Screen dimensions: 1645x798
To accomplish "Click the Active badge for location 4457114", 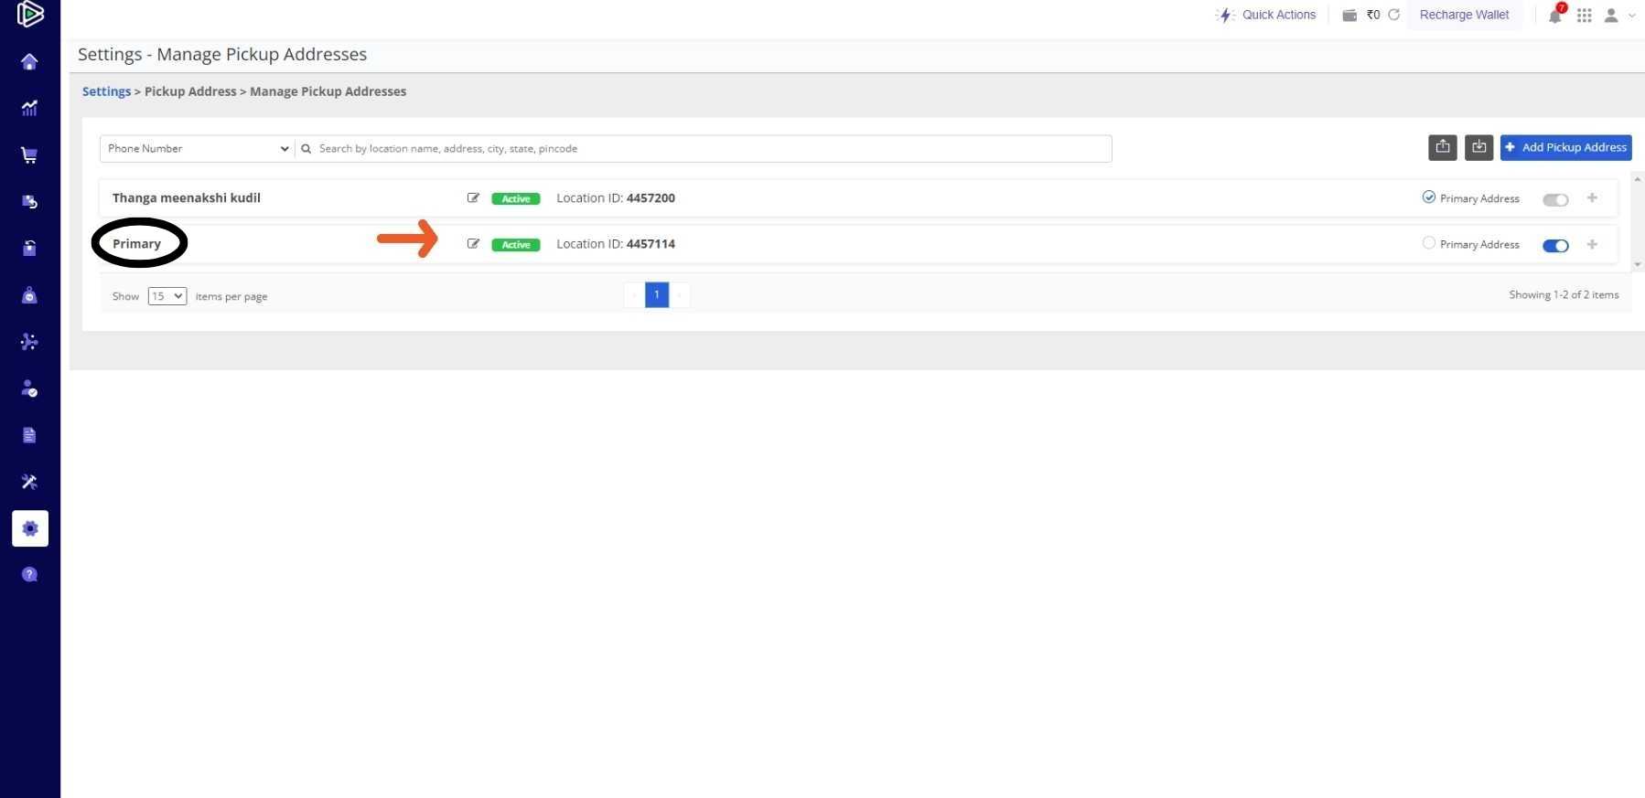I will click(x=516, y=245).
